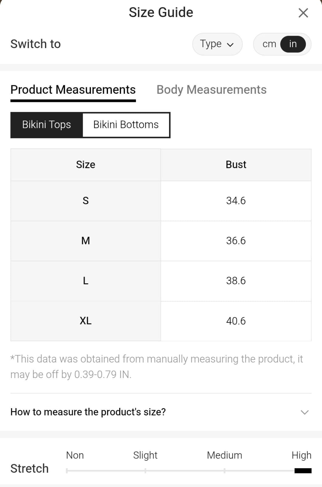The width and height of the screenshot is (322, 487).
Task: Click the Type dropdown chevron arrow
Action: [x=230, y=45]
